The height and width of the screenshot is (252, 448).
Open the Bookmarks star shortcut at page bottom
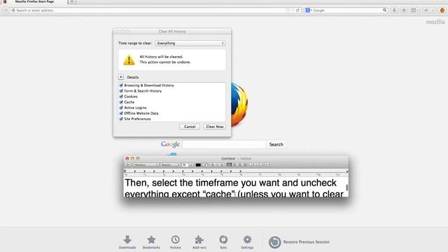tap(151, 242)
